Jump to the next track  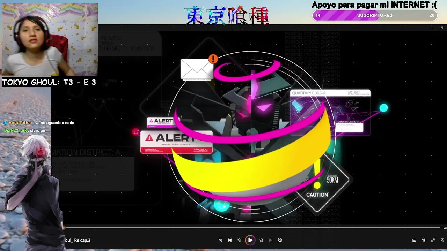tap(271, 240)
